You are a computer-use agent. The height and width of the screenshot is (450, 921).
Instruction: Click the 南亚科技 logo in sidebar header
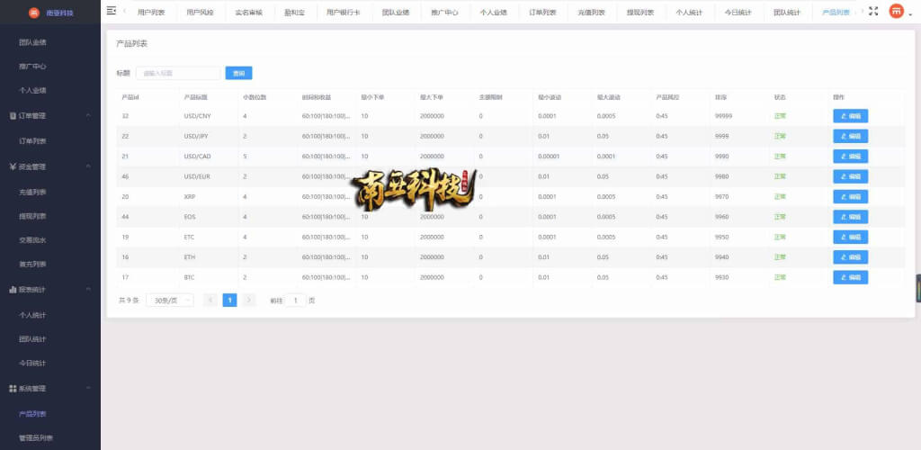(50, 13)
